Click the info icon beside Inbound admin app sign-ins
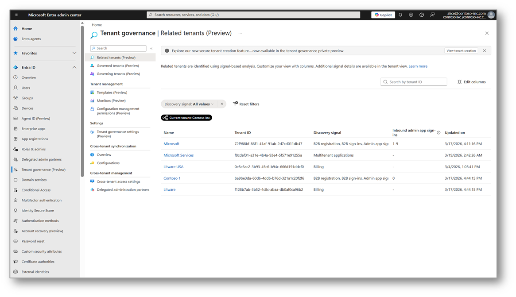 (x=438, y=132)
